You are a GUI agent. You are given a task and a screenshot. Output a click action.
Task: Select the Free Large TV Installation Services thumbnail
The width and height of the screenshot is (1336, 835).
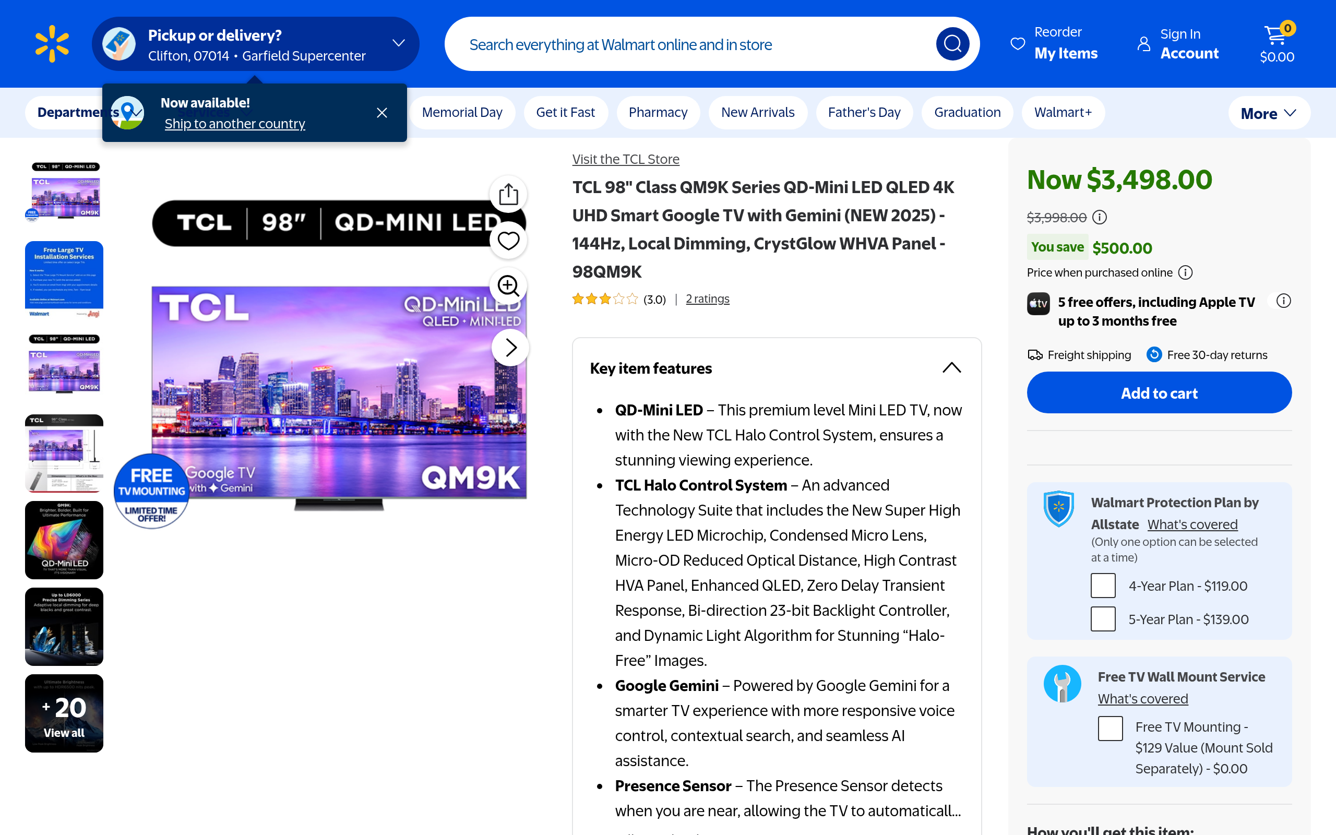coord(64,279)
